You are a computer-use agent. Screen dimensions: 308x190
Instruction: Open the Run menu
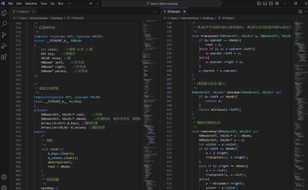[x=61, y=3]
